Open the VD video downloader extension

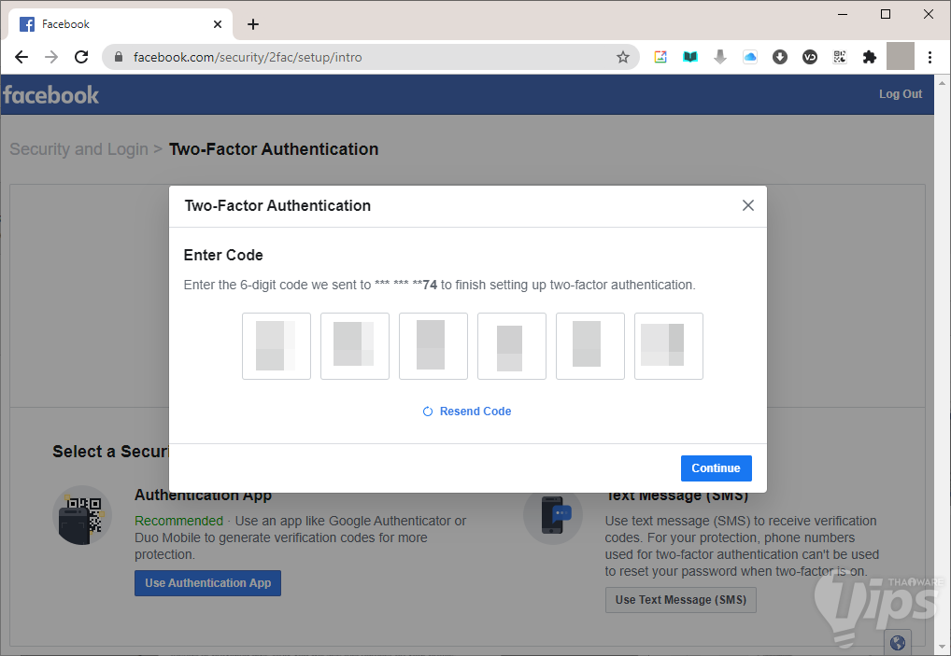[x=810, y=57]
